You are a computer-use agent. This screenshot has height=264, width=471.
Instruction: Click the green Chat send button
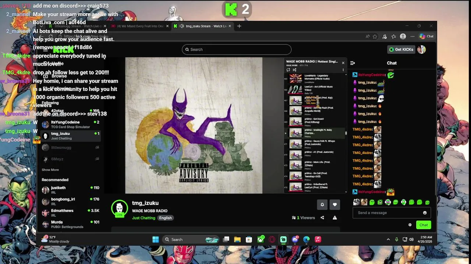[x=424, y=225]
